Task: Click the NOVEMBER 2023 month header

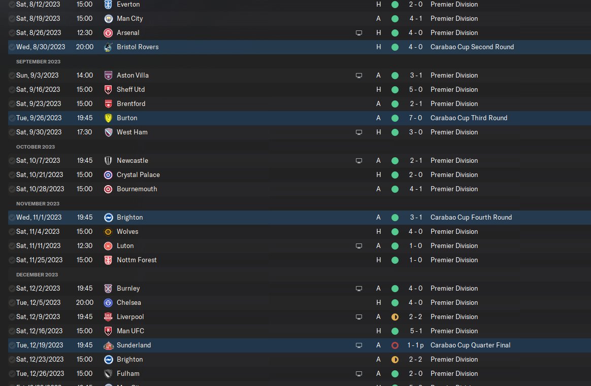Action: click(x=38, y=203)
